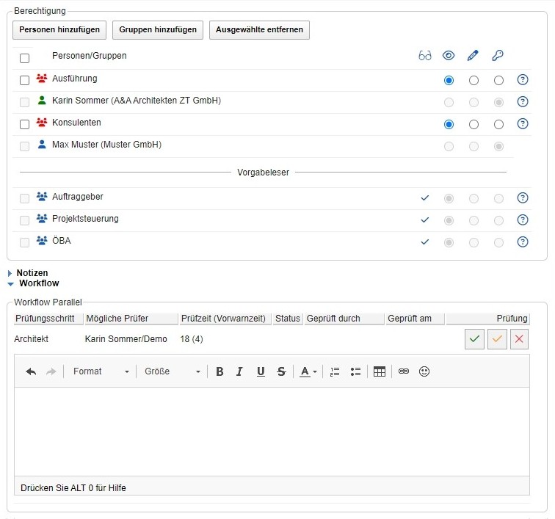Viewport: 555px width, 519px height.
Task: Select edit permission radio for Konsulenten
Action: tap(474, 124)
